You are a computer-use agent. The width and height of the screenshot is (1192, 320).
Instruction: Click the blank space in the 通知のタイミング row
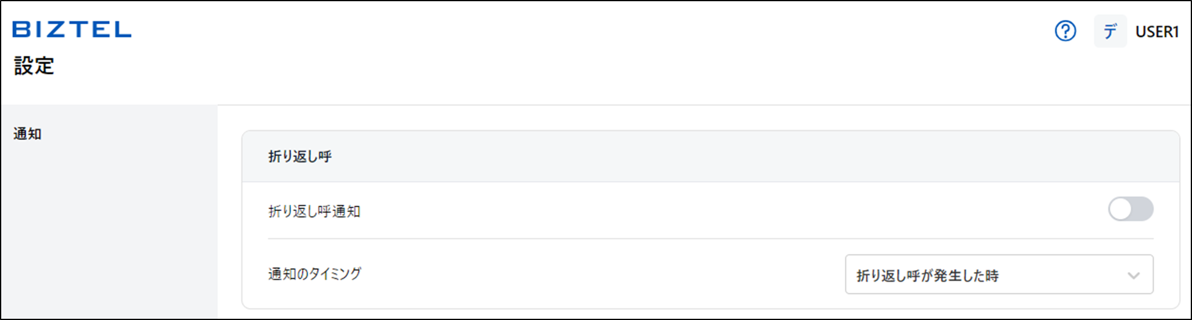point(601,274)
